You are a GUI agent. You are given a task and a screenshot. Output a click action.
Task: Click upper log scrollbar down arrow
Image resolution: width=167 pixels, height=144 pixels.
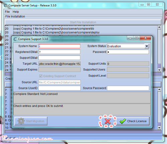tap(159, 70)
